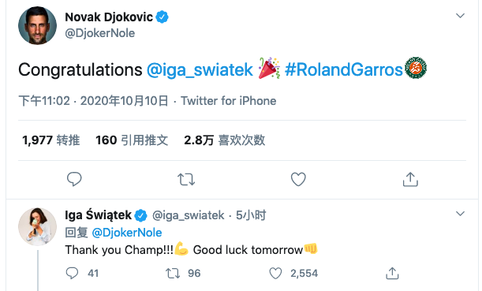
Task: View the 2.8万 喜欢次数 likes list
Action: pyautogui.click(x=224, y=140)
